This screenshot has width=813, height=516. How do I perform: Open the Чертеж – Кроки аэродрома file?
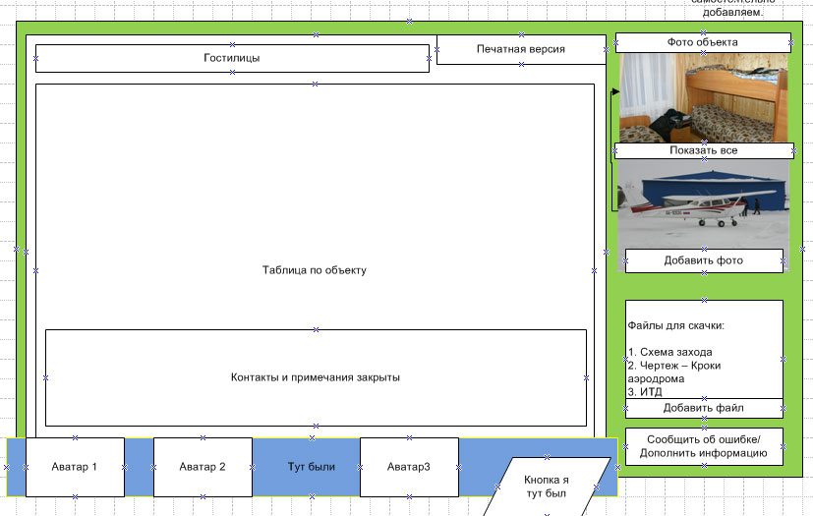tap(679, 366)
